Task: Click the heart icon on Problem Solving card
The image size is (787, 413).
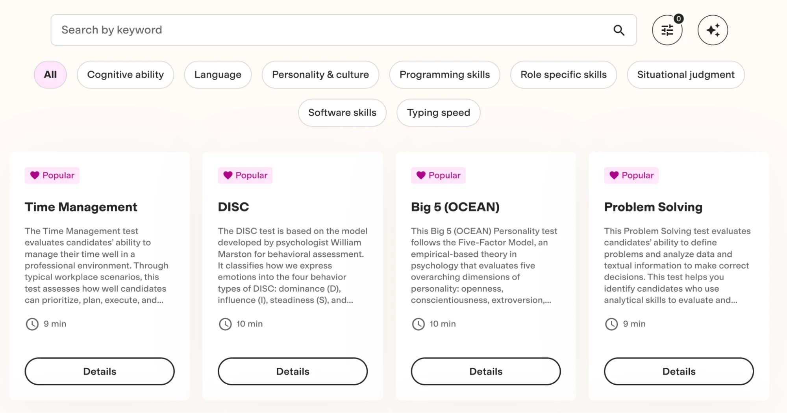Action: click(x=614, y=175)
